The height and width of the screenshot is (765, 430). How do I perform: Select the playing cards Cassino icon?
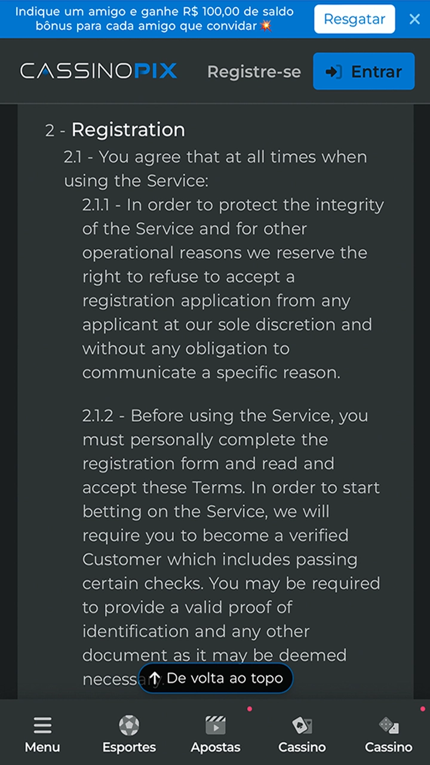(x=302, y=726)
